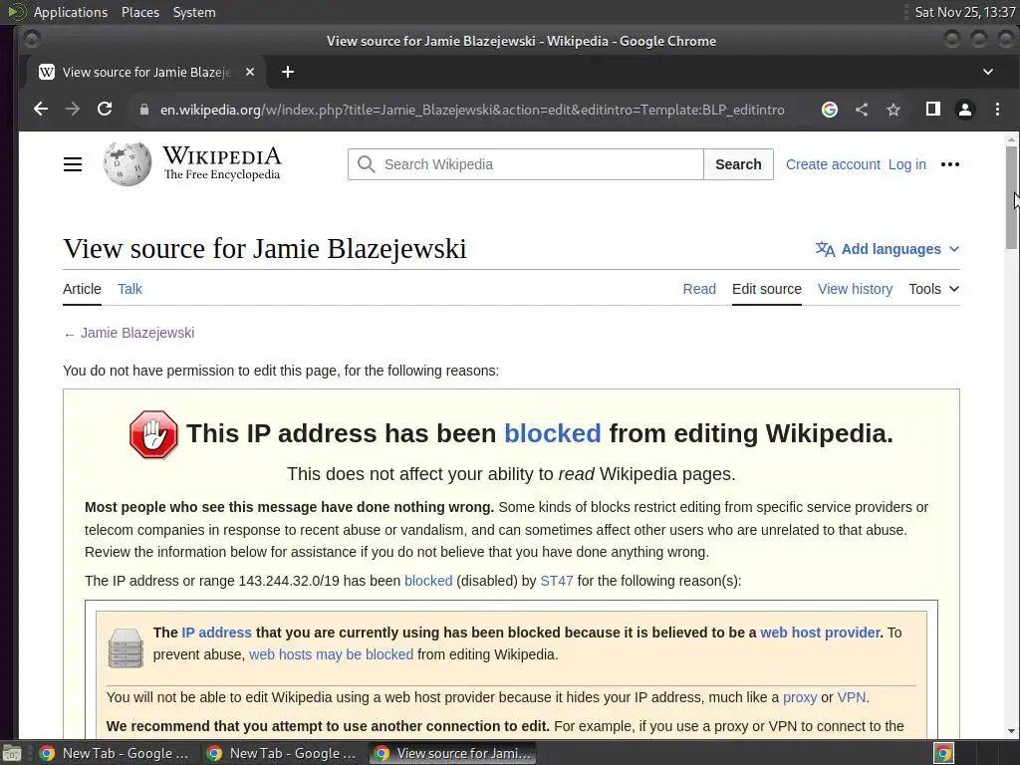
Task: Switch to the Talk tab
Action: (x=130, y=289)
